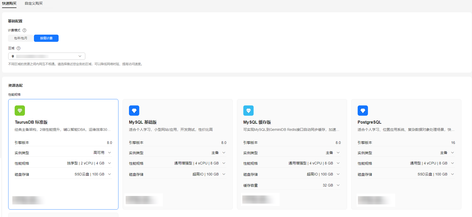Click help icon next to 区域
This screenshot has height=217, width=472.
[18, 48]
